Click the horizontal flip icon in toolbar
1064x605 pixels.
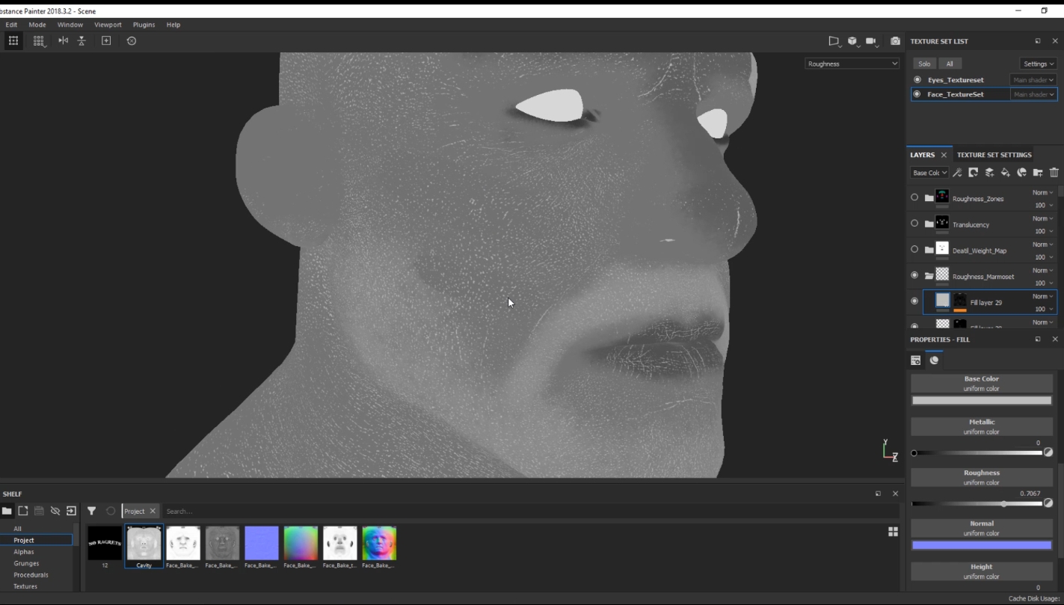tap(63, 41)
